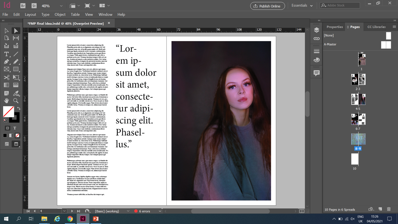Launch Adobe Stock via the St icon
This screenshot has height=224, width=398.
(x=34, y=6)
